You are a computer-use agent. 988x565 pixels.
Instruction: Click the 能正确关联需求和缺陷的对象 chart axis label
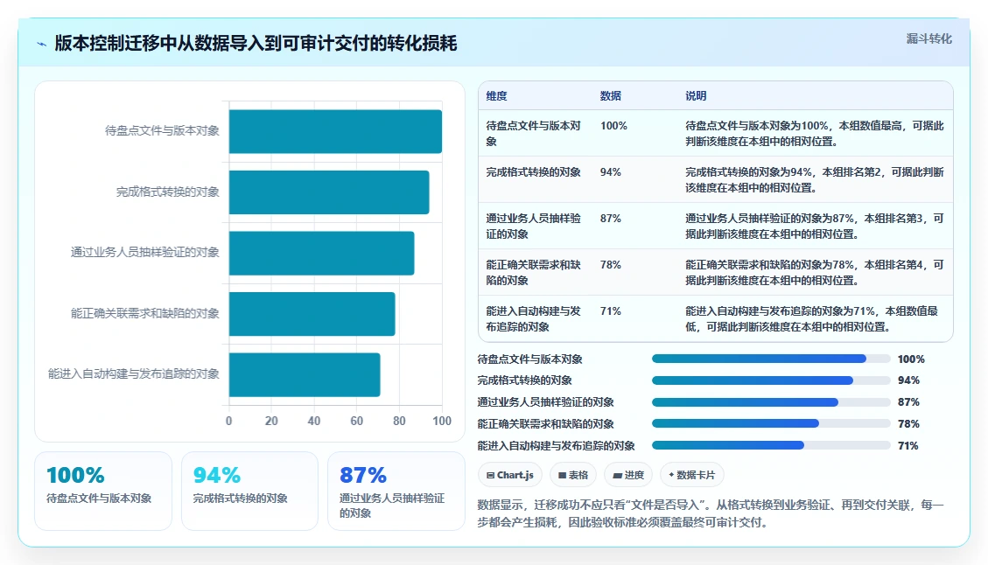coord(145,314)
